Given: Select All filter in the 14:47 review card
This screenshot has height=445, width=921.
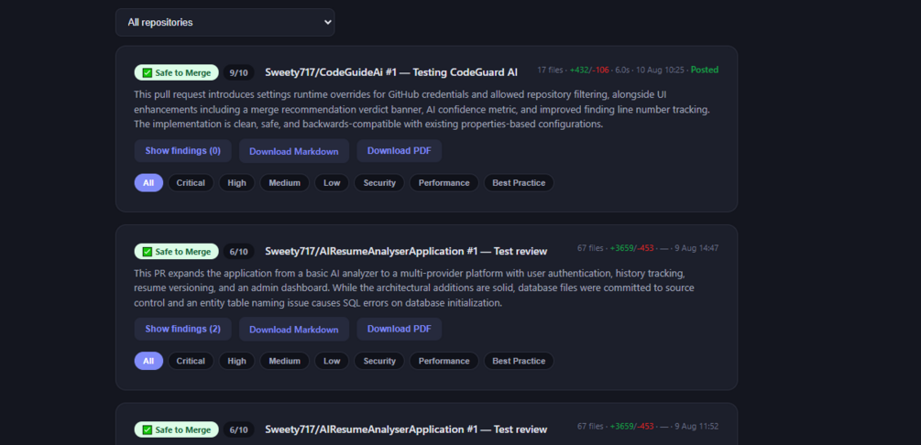Looking at the screenshot, I should (x=148, y=361).
